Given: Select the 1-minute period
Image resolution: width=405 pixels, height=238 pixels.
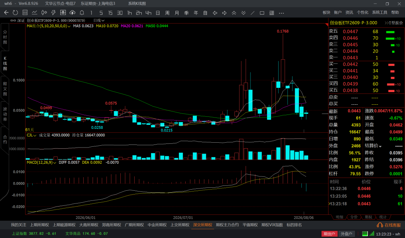Looking at the screenshot, I should [x=91, y=13].
